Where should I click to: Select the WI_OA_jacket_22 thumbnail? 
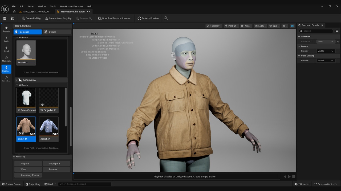[x=49, y=100]
